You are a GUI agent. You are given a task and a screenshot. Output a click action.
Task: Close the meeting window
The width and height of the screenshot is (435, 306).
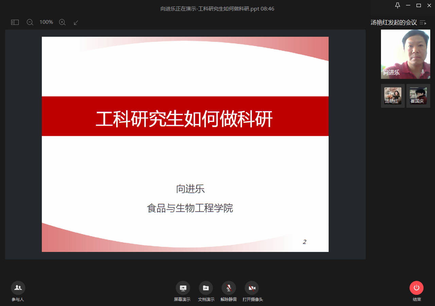click(429, 5)
